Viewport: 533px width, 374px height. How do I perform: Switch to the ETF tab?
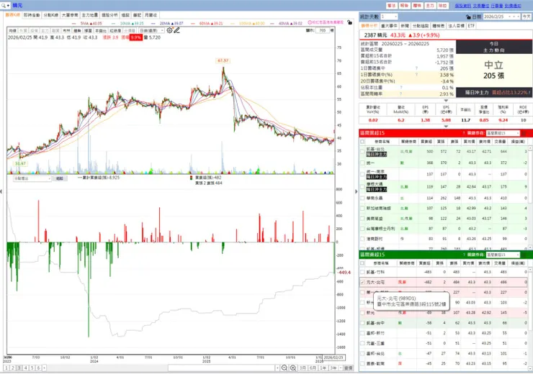(x=471, y=26)
